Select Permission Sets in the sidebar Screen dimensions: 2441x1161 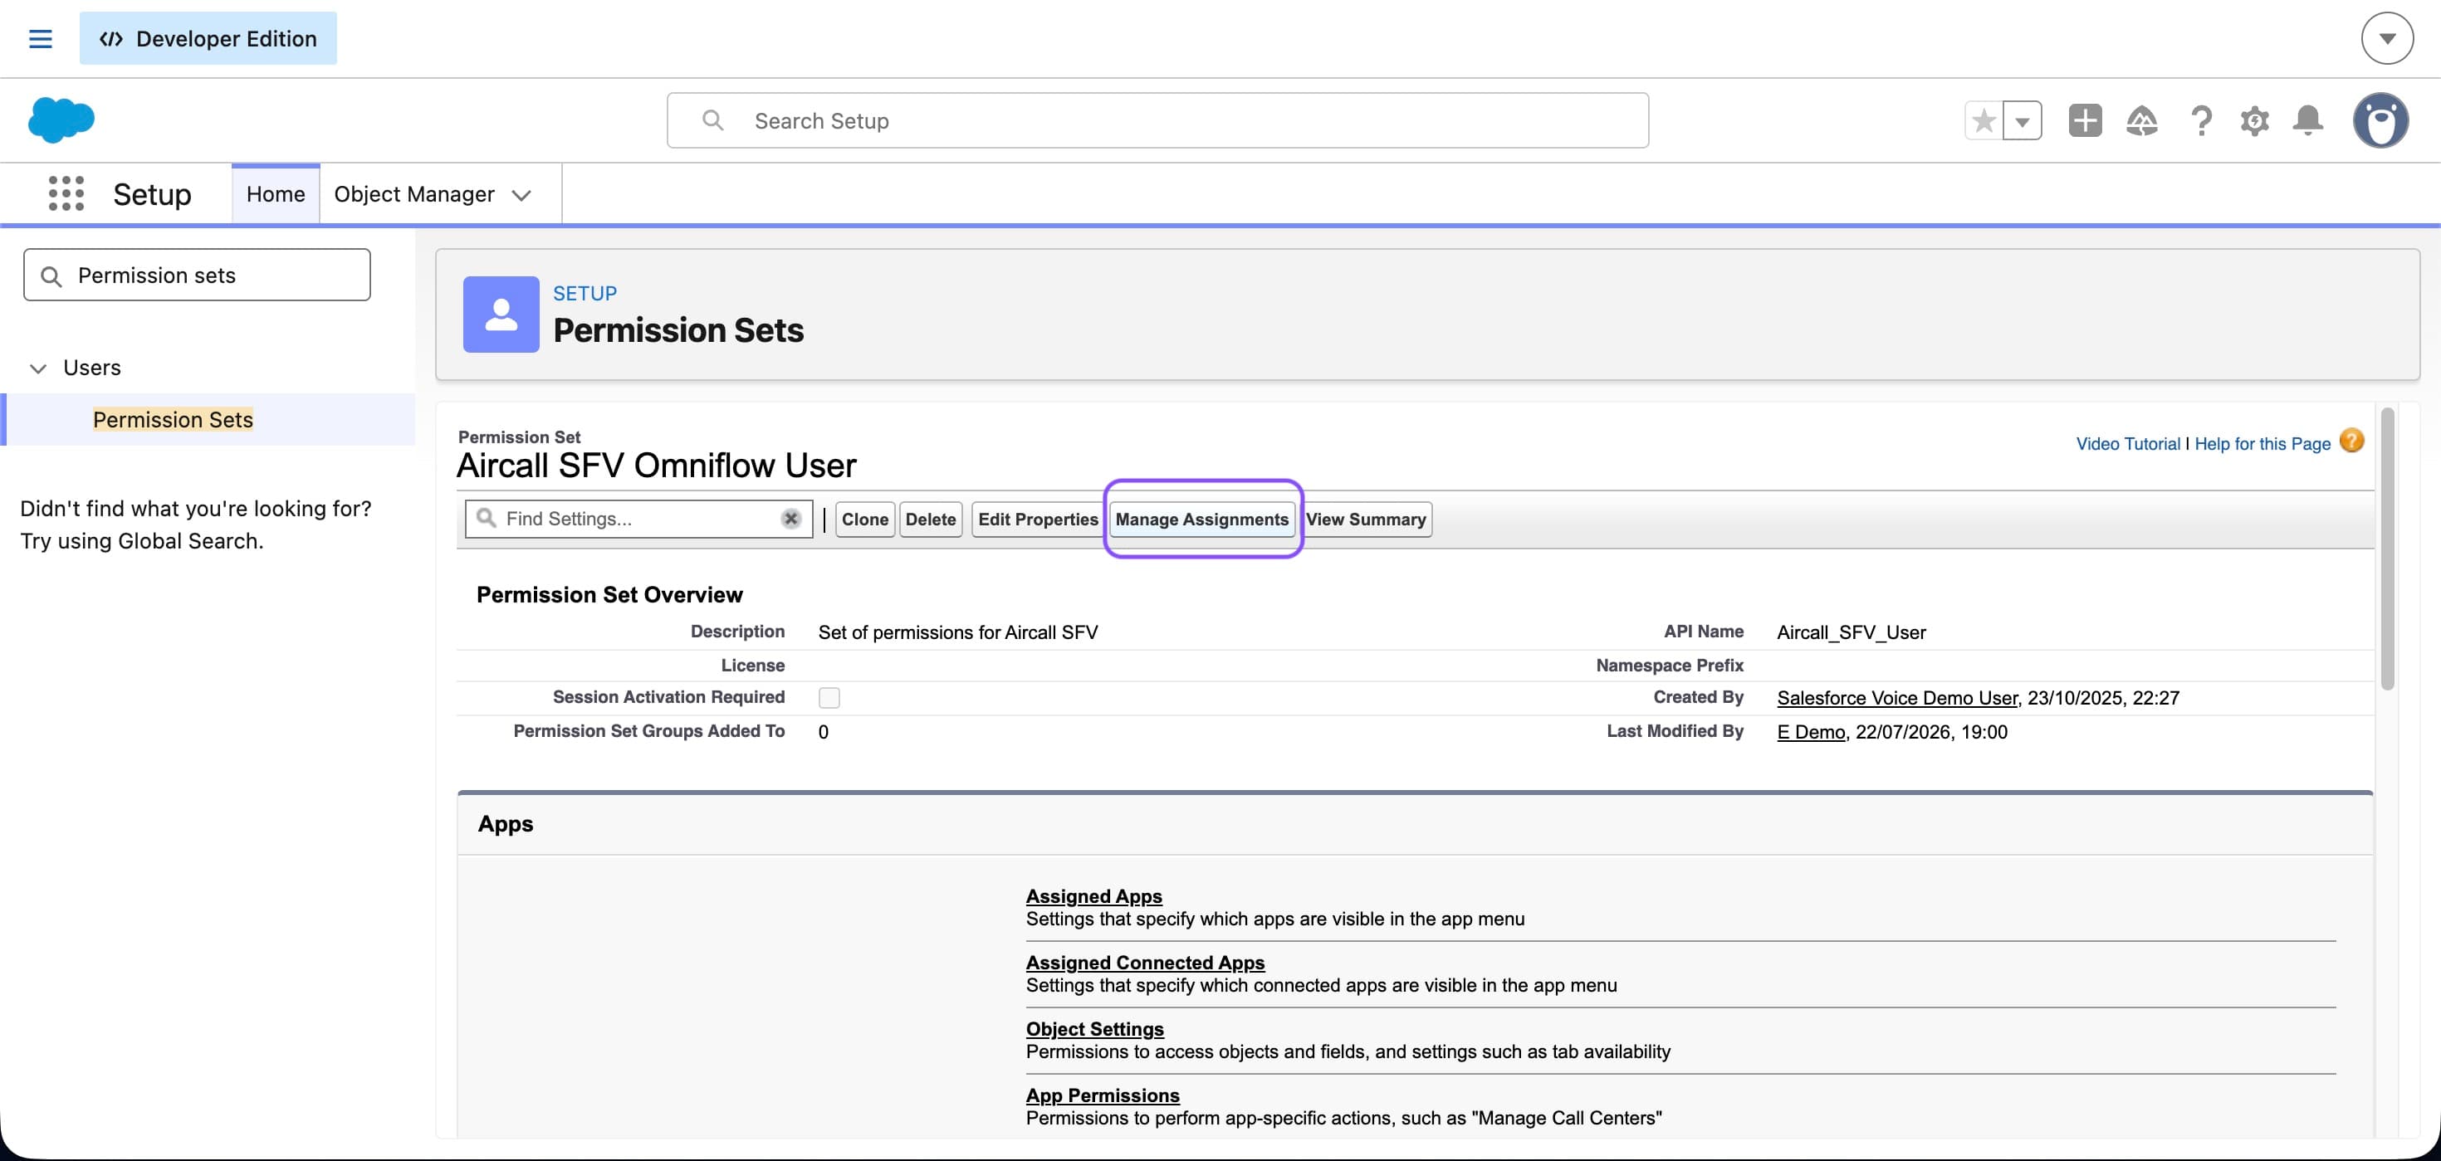click(x=173, y=420)
